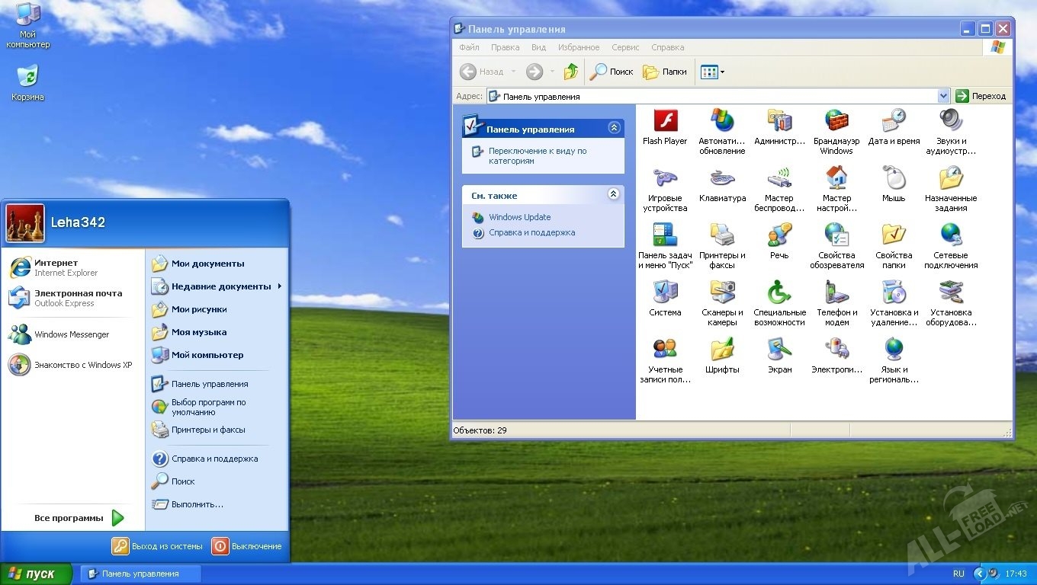Expand Все программы in Start menu
This screenshot has width=1037, height=585.
click(79, 518)
